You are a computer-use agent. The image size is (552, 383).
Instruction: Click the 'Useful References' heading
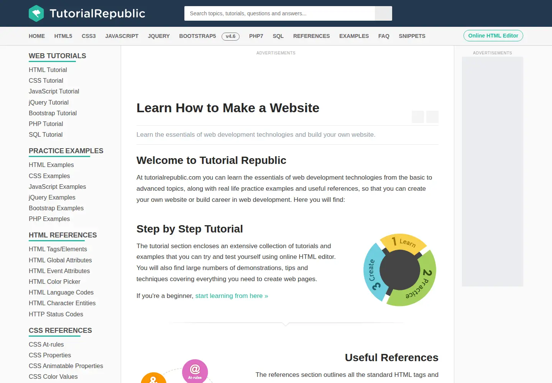391,357
